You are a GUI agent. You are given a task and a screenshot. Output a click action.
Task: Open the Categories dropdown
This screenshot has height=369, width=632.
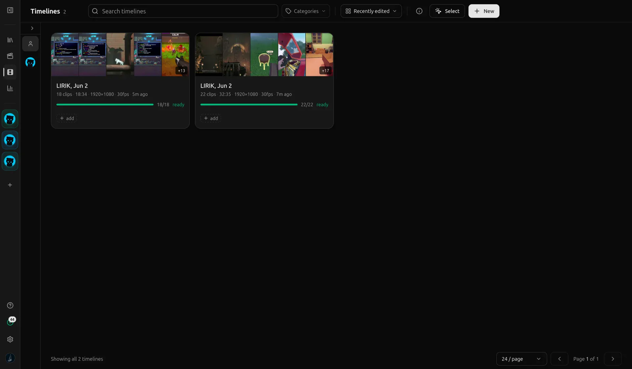pyautogui.click(x=305, y=11)
